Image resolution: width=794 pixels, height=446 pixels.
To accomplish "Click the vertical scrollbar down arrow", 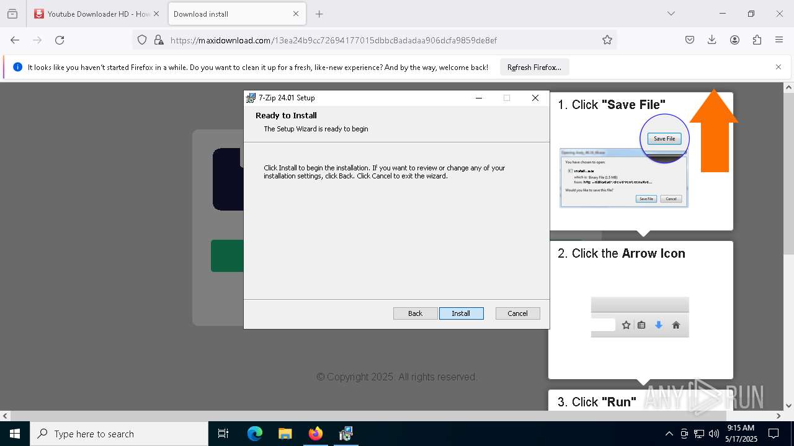I will point(788,406).
